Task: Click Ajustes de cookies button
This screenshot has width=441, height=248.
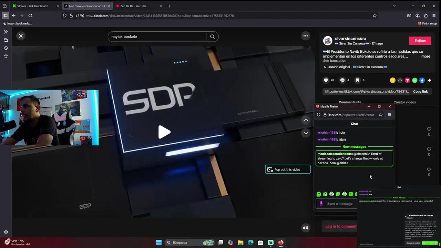Action: click(413, 243)
